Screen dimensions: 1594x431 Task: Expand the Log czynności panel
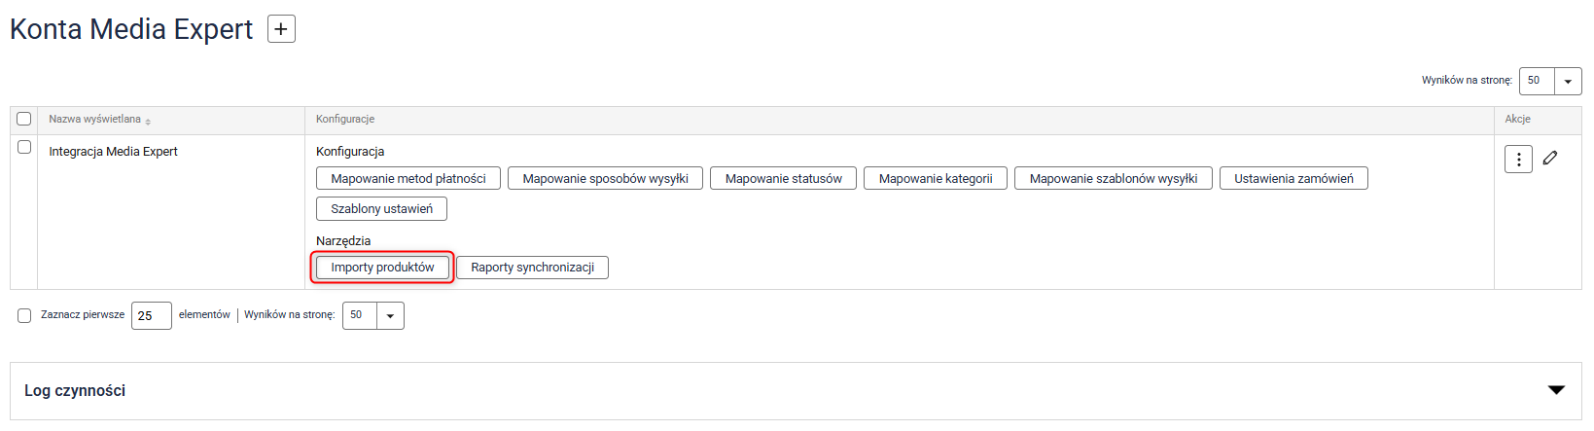tap(1556, 390)
